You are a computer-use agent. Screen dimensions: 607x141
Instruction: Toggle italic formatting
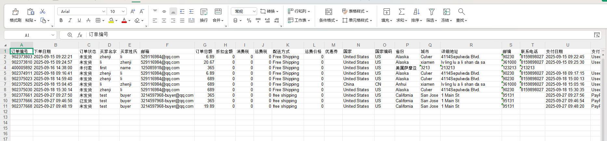pyautogui.click(x=70, y=20)
